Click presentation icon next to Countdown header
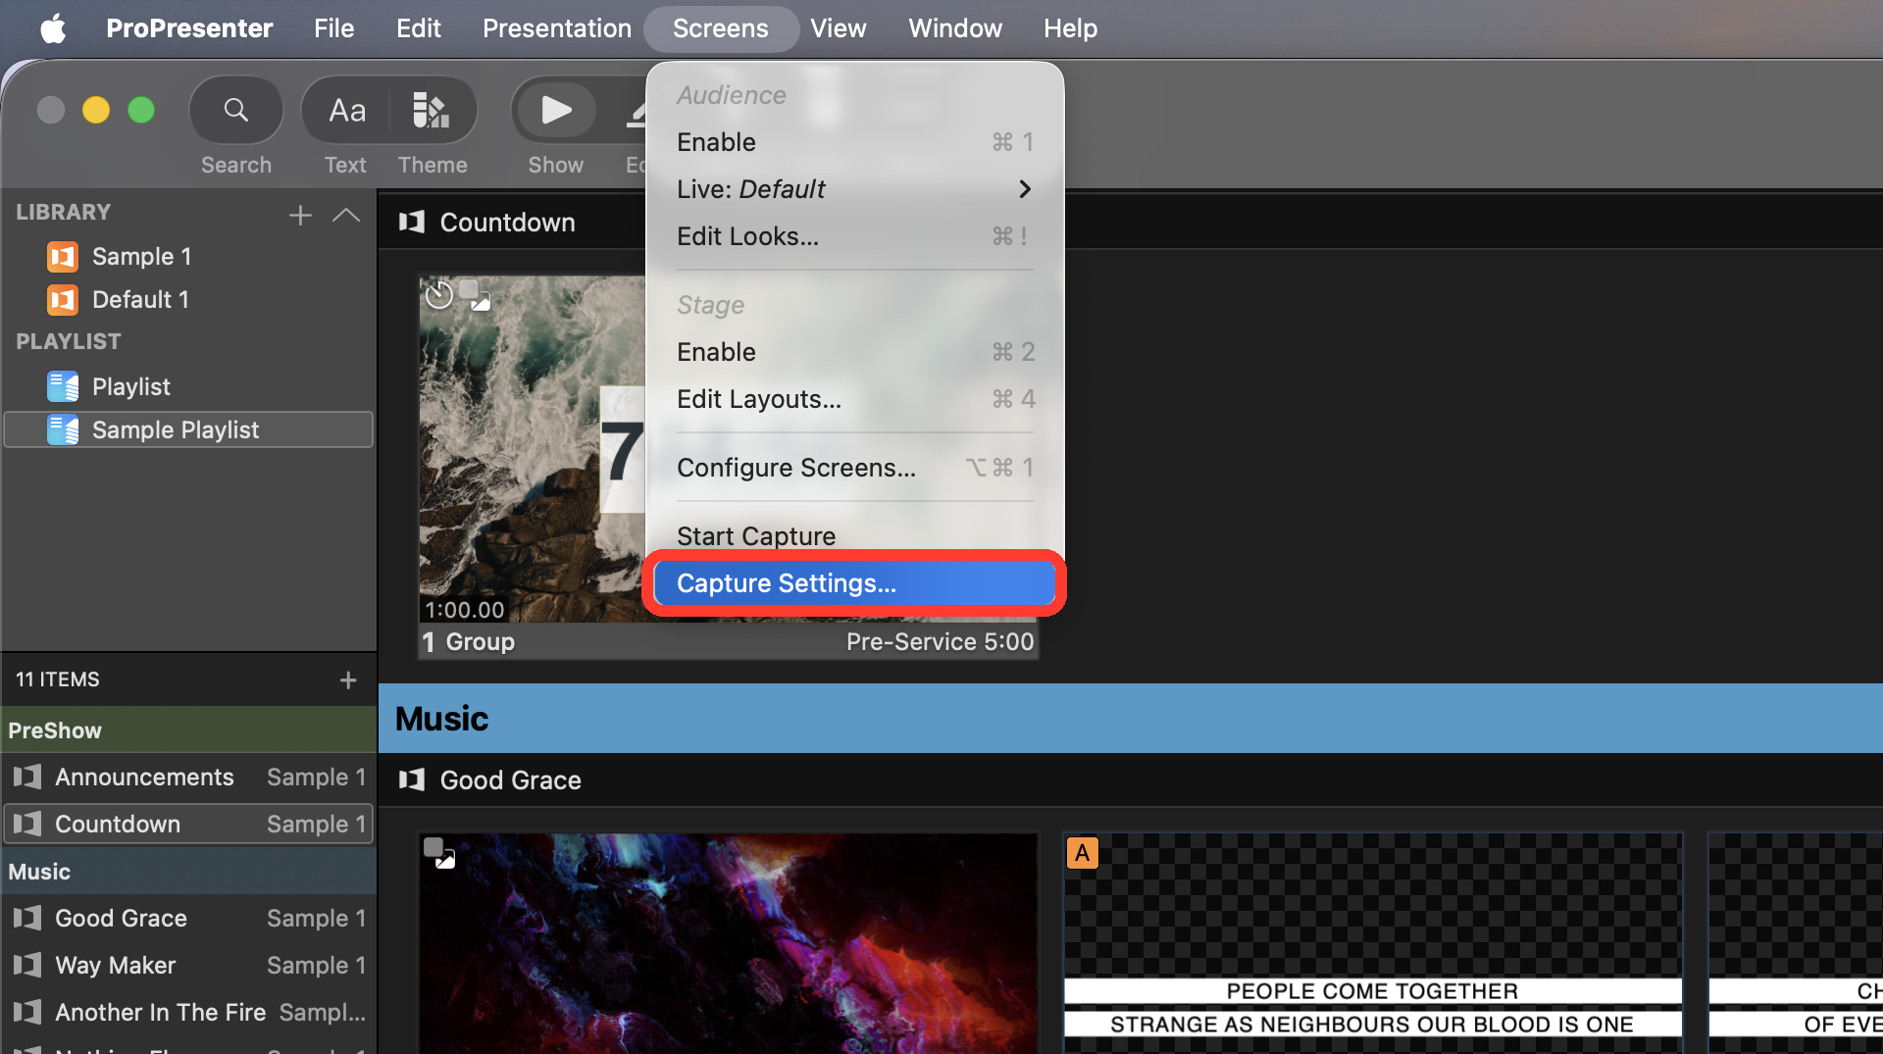1883x1054 pixels. tap(412, 223)
